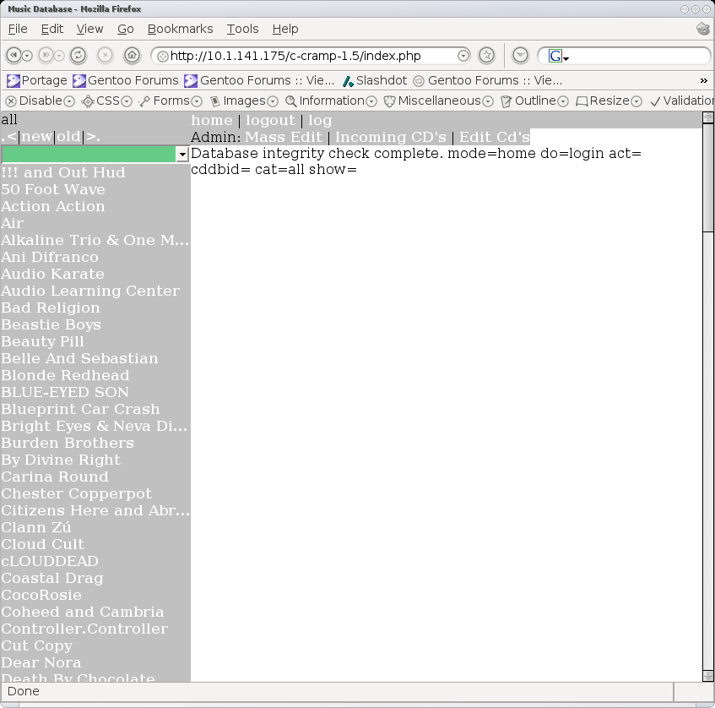Image resolution: width=715 pixels, height=708 pixels.
Task: Go to the Home page icon
Action: pos(132,56)
